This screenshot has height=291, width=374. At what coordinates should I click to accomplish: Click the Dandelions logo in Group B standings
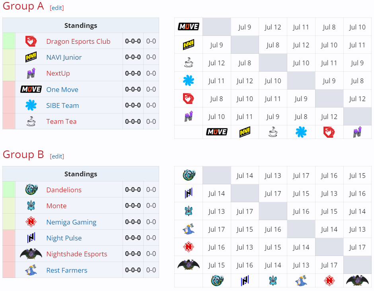[31, 189]
